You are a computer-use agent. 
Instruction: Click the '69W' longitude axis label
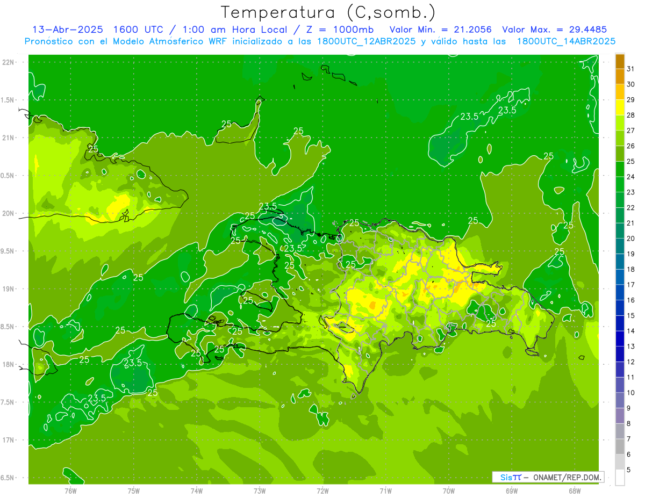pyautogui.click(x=512, y=491)
